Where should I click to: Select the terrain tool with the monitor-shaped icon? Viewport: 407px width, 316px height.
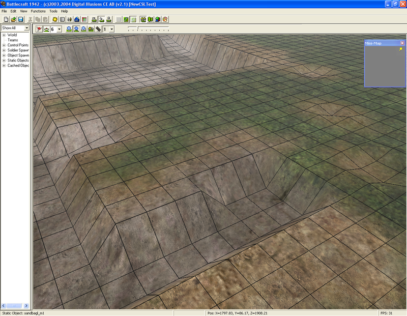coord(94,19)
